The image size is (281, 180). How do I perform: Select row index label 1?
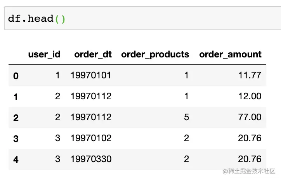pyautogui.click(x=16, y=97)
